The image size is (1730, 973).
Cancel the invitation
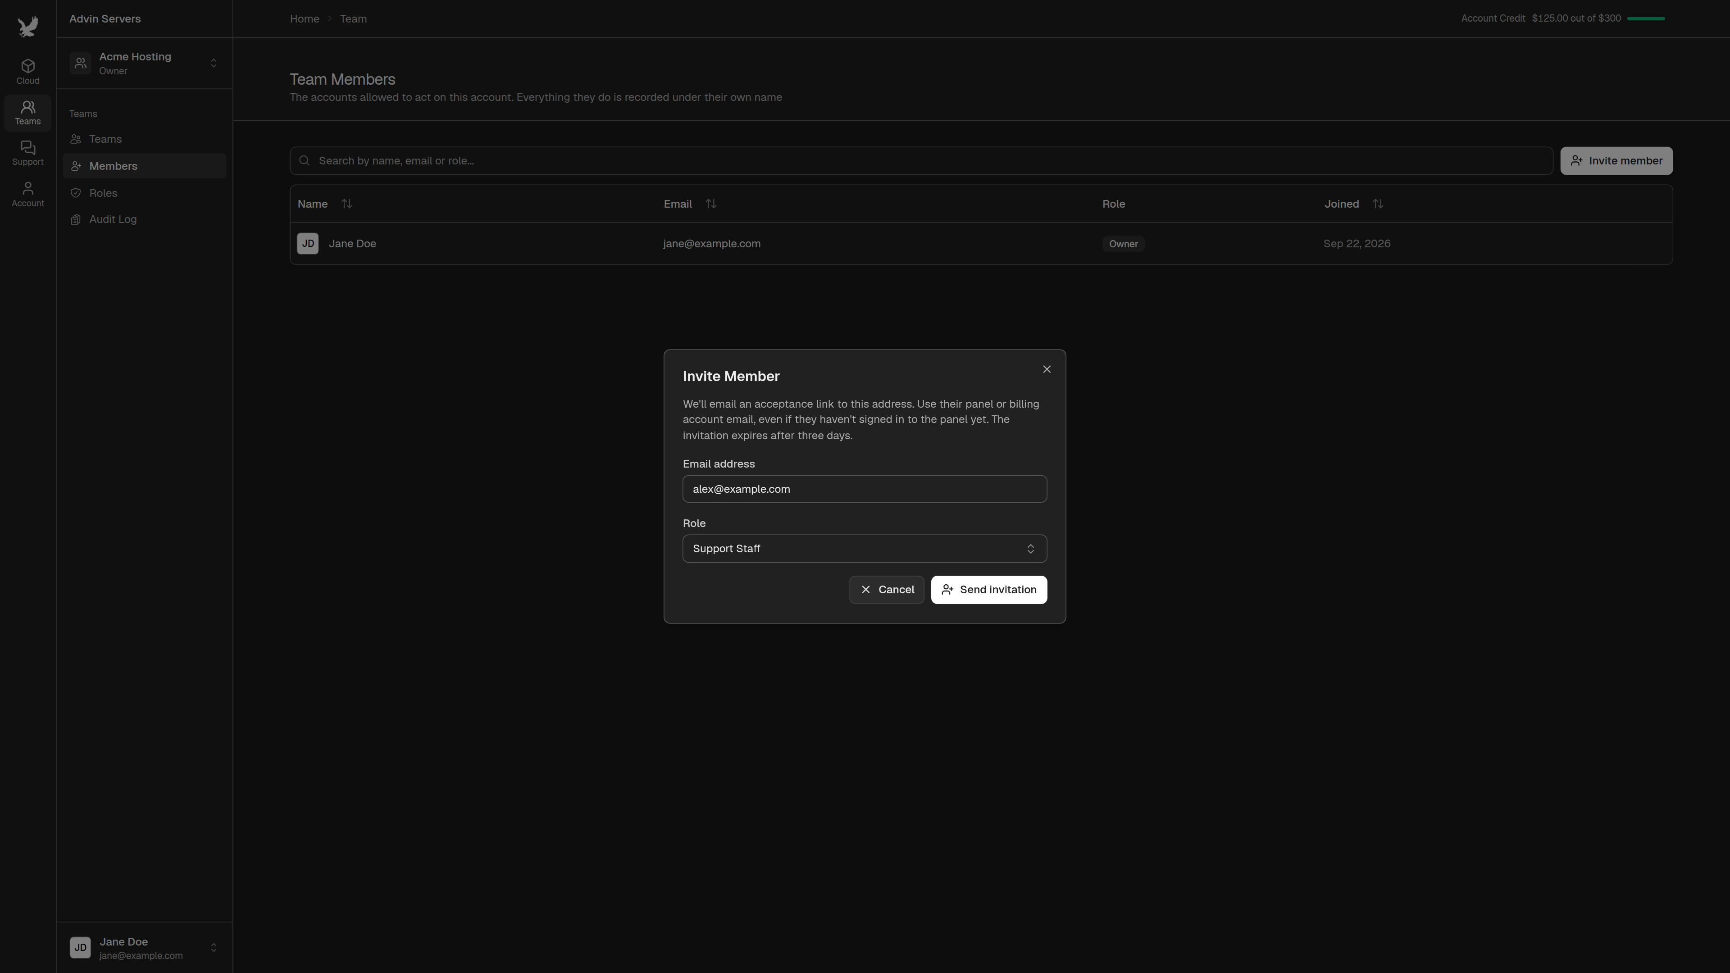pyautogui.click(x=887, y=590)
